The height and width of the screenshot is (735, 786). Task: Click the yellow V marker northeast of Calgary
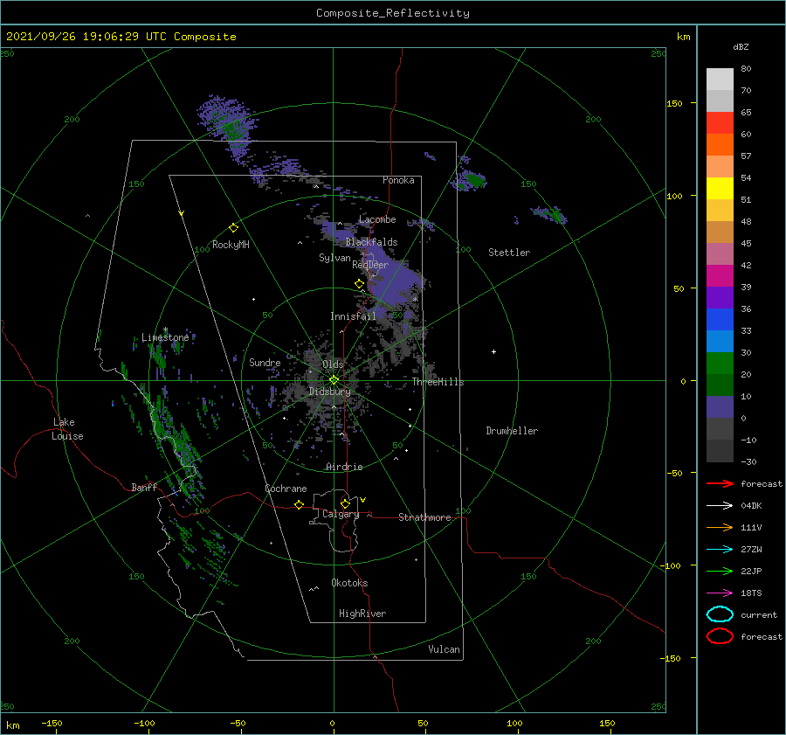pos(363,500)
